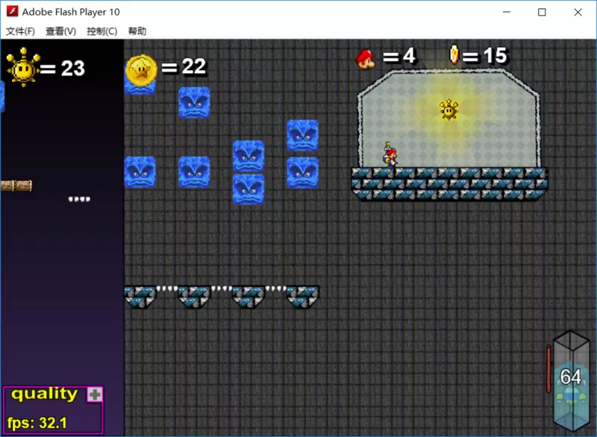Viewport: 597px width, 437px height.
Task: Increase quality with the plus button
Action: (95, 394)
